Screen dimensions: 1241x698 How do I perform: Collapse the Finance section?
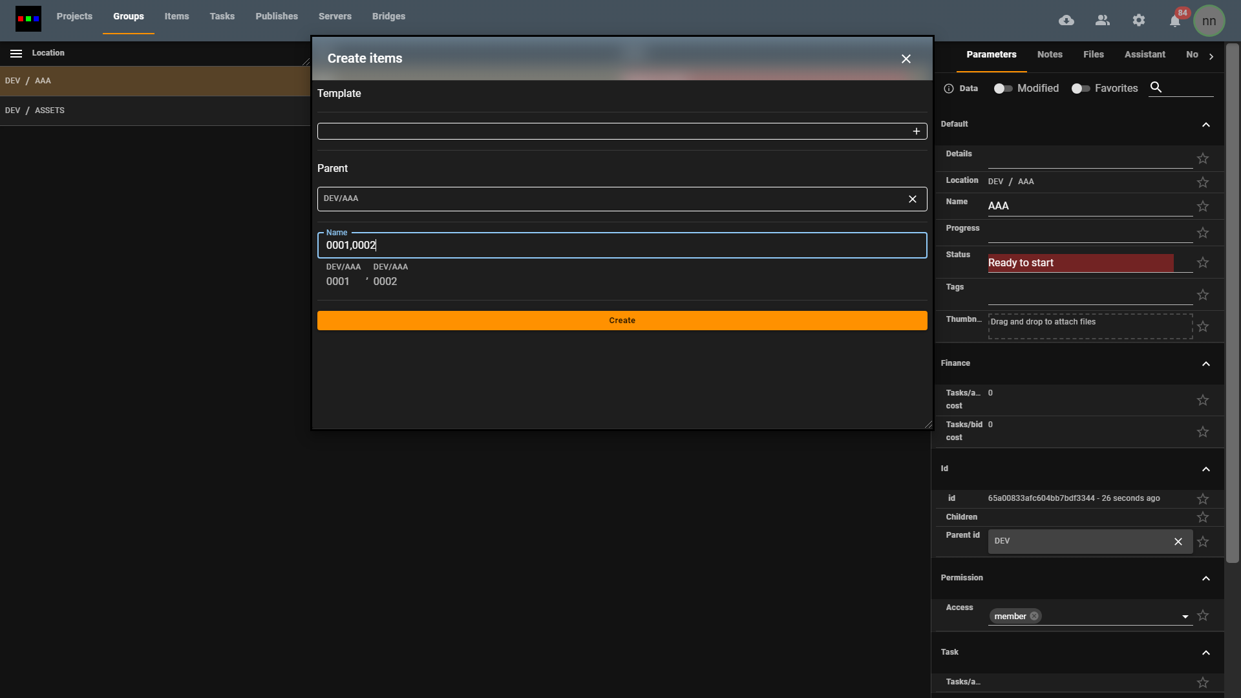pyautogui.click(x=1206, y=364)
